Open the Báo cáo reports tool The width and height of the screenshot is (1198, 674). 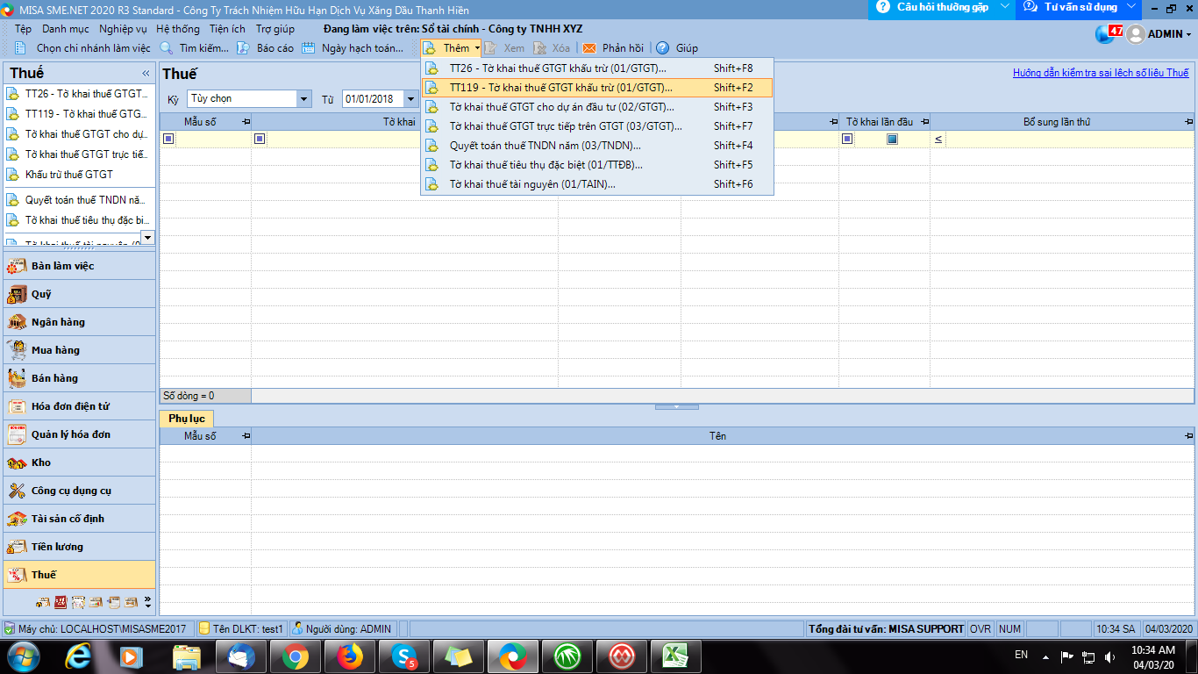(266, 48)
